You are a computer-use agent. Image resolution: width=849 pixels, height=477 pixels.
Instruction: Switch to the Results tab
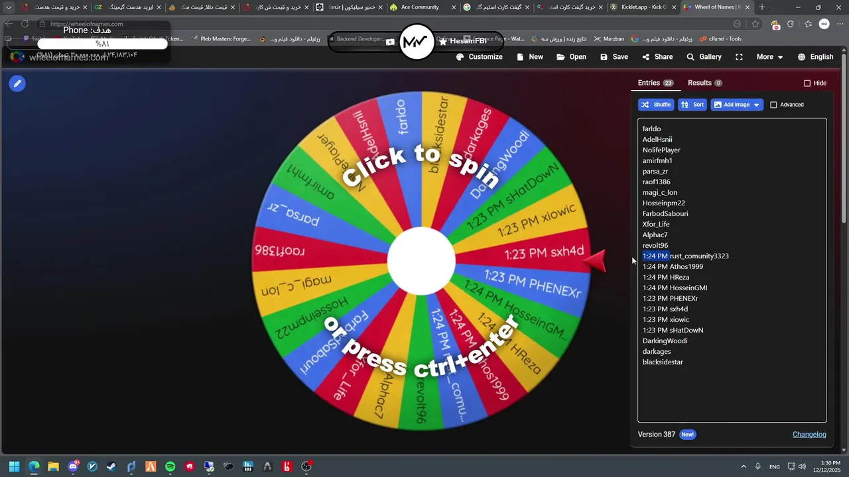pyautogui.click(x=704, y=83)
